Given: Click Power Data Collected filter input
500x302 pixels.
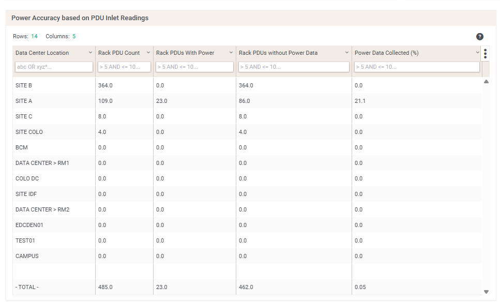Looking at the screenshot, I should tap(417, 67).
